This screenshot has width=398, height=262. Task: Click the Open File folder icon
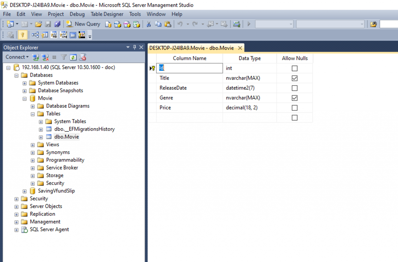point(38,24)
